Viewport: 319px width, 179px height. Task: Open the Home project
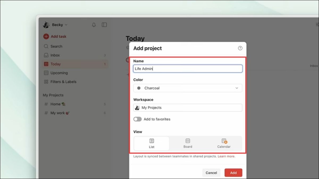point(75,104)
